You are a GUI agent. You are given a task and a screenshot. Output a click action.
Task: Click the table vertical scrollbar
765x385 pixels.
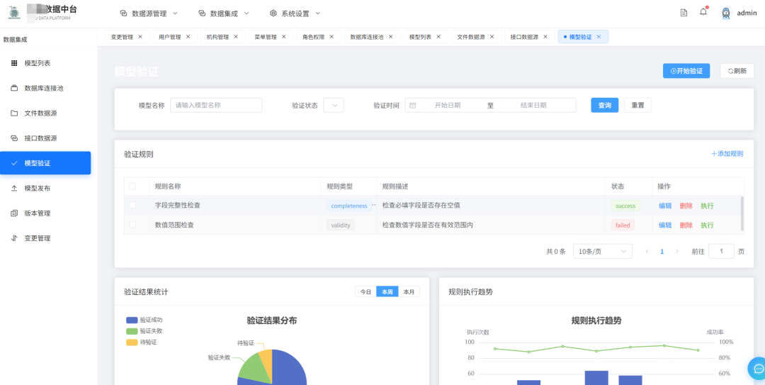pos(742,213)
